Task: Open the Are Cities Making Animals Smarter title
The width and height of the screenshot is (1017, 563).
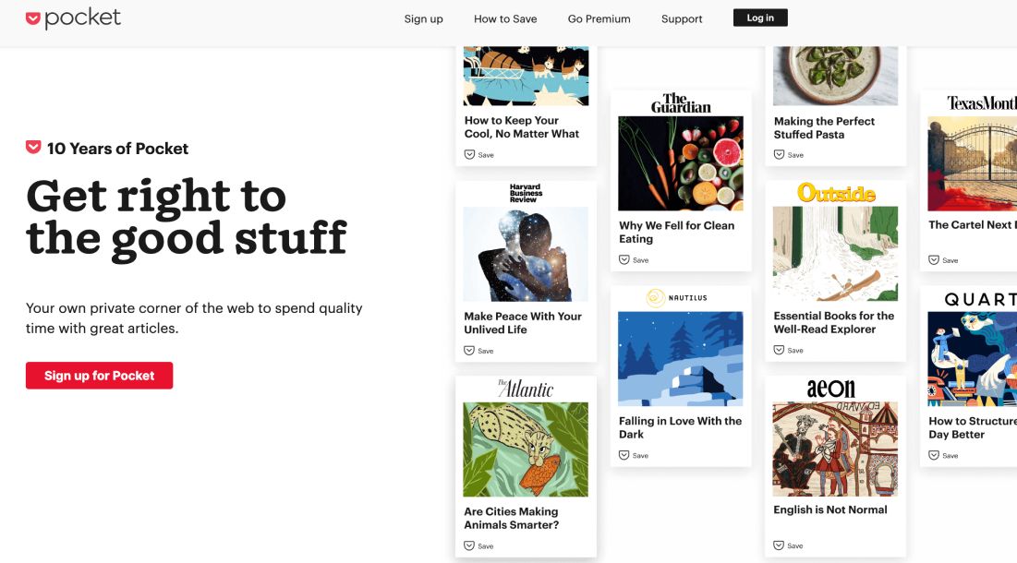Action: pyautogui.click(x=511, y=519)
